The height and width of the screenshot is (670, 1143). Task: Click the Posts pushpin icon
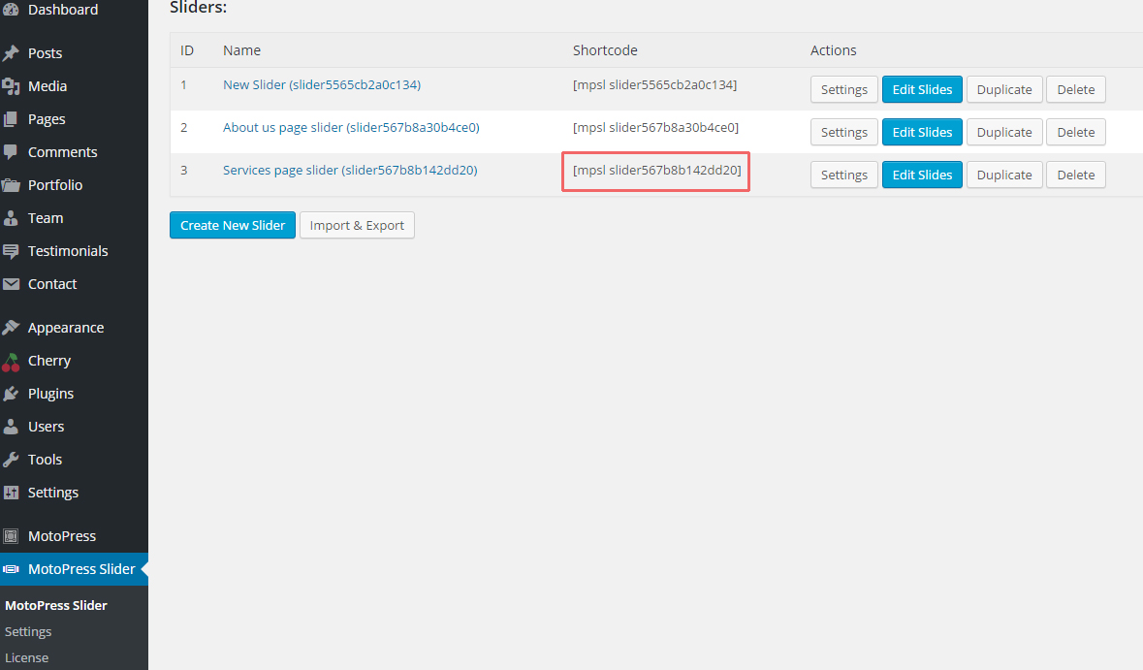11,53
